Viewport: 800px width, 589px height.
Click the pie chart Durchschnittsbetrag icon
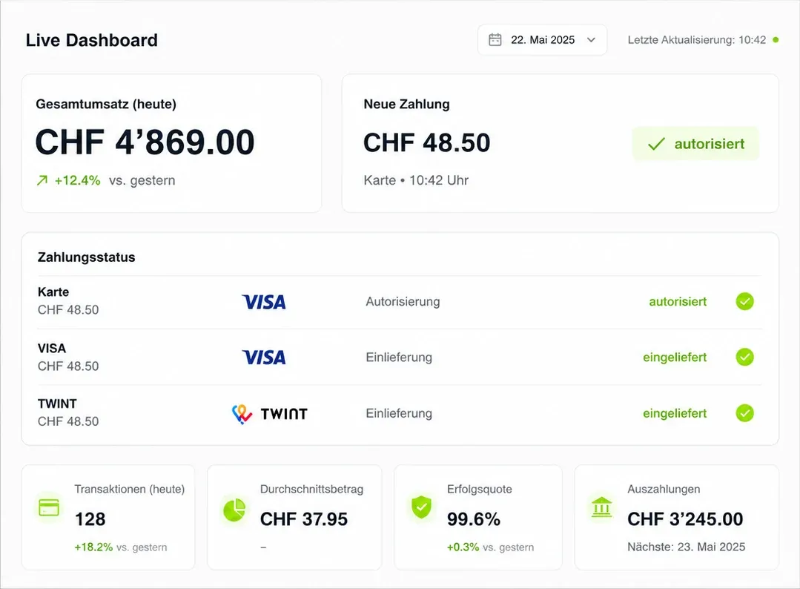[x=234, y=510]
